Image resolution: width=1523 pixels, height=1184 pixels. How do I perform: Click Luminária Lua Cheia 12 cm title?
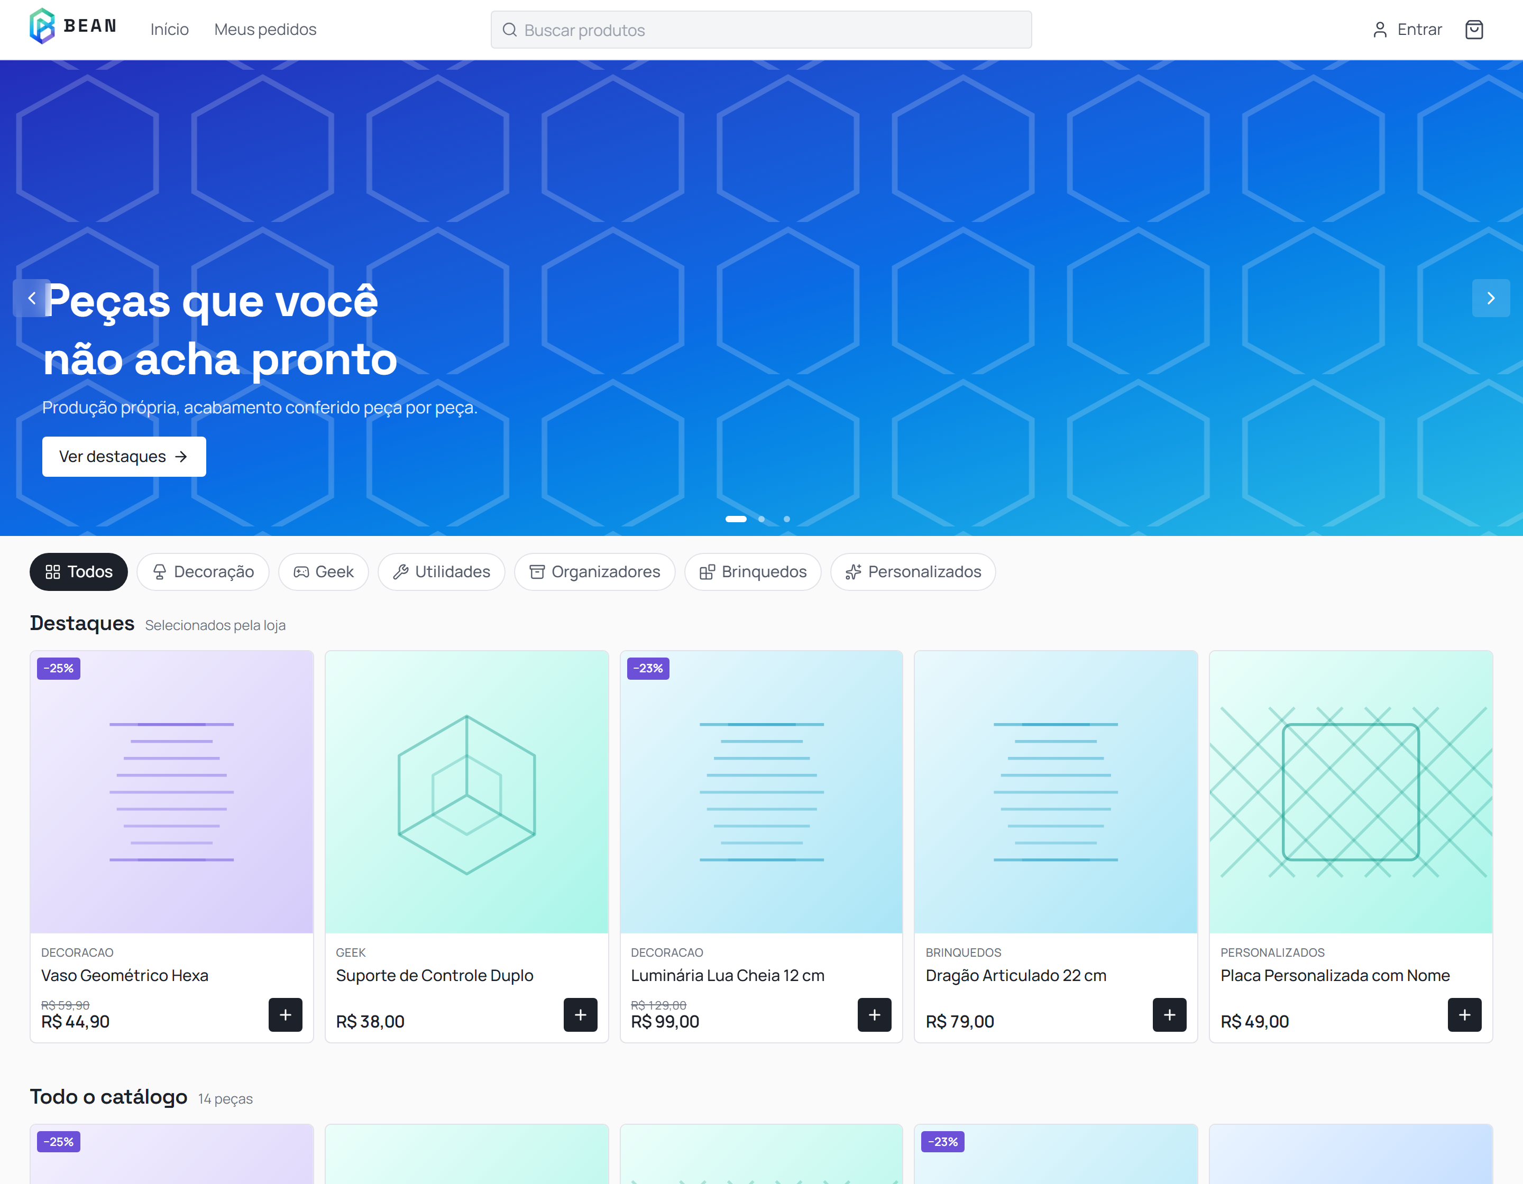click(x=727, y=976)
